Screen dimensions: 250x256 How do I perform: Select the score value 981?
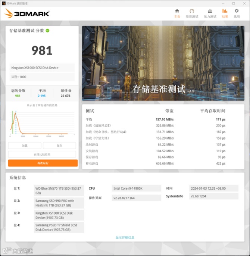(x=42, y=50)
